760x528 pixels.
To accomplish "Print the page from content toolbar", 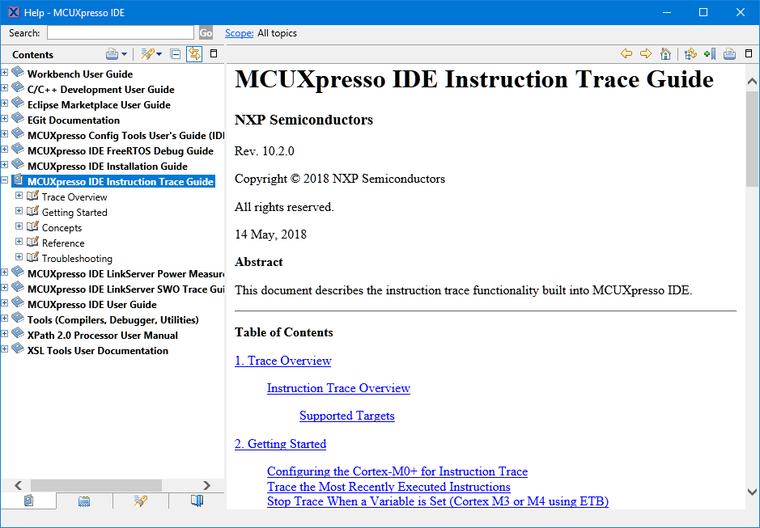I will click(x=729, y=54).
